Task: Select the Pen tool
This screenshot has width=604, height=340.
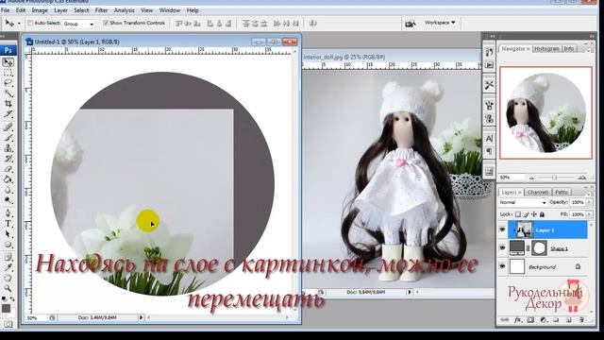Action: [8, 213]
